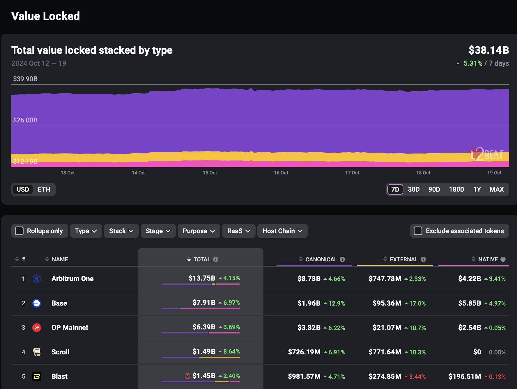Click the Blast logo icon
Screen dimensions: 517x389
(x=37, y=376)
